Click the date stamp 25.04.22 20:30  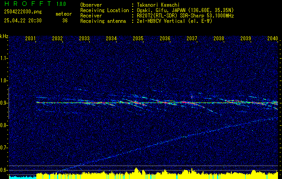tap(23, 21)
